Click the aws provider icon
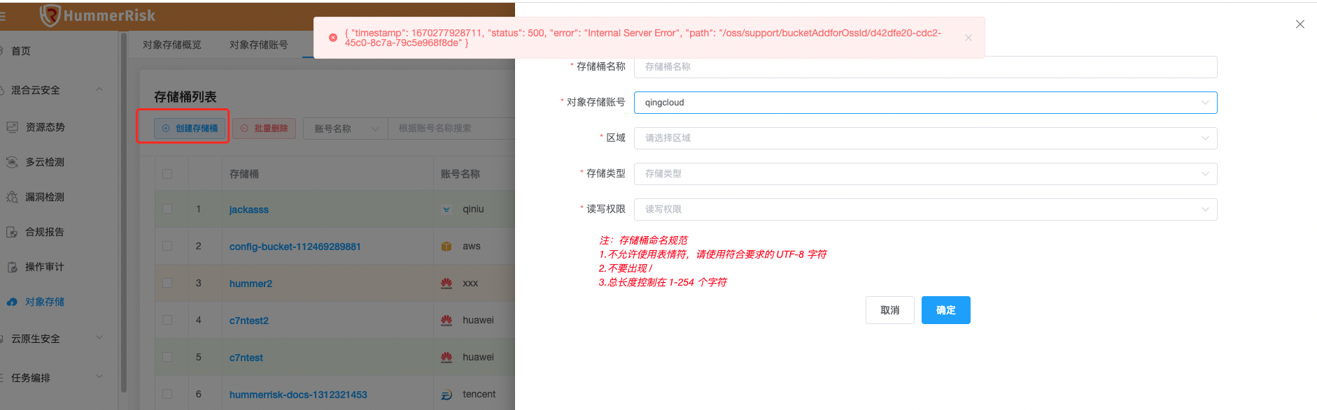This screenshot has width=1317, height=410. coord(446,246)
